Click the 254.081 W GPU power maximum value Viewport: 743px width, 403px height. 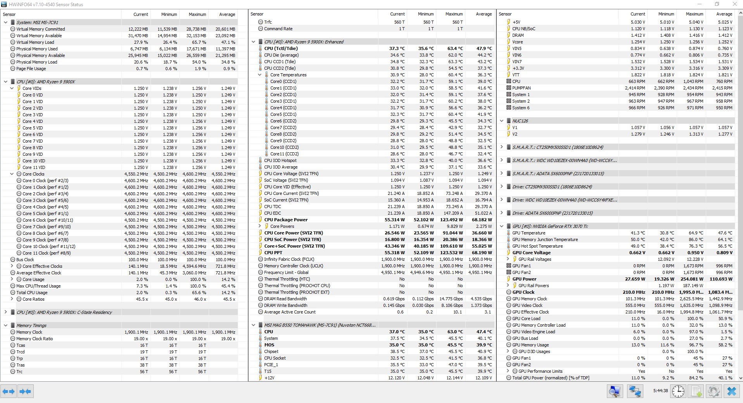[x=691, y=279]
